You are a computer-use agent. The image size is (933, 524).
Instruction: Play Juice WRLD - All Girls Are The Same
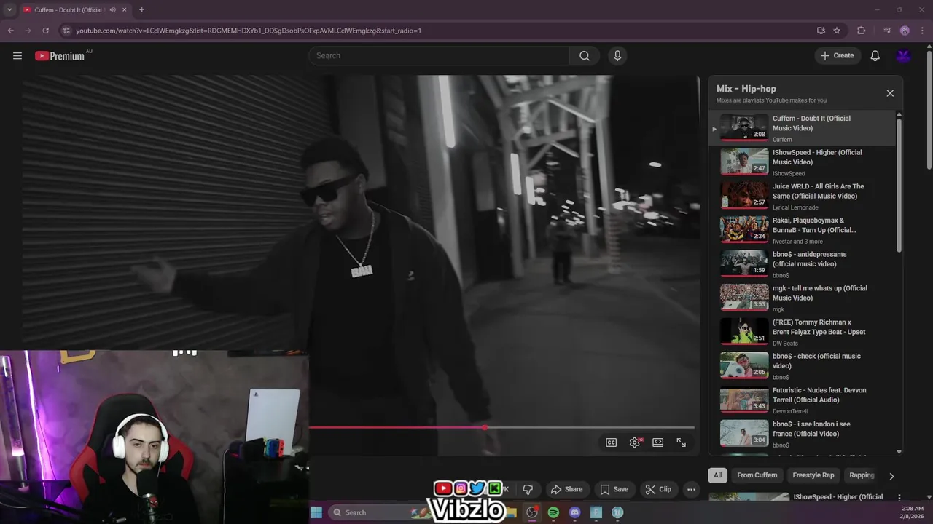coord(802,196)
